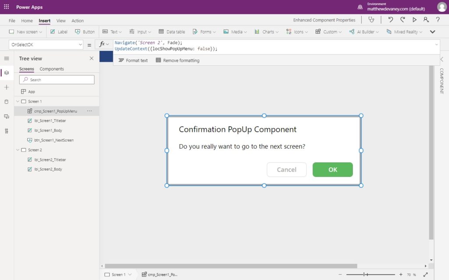449x280 pixels.
Task: Open the Share user icon
Action: coord(426,20)
